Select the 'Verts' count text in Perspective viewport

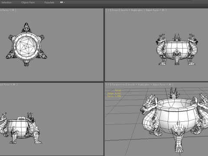114,96
